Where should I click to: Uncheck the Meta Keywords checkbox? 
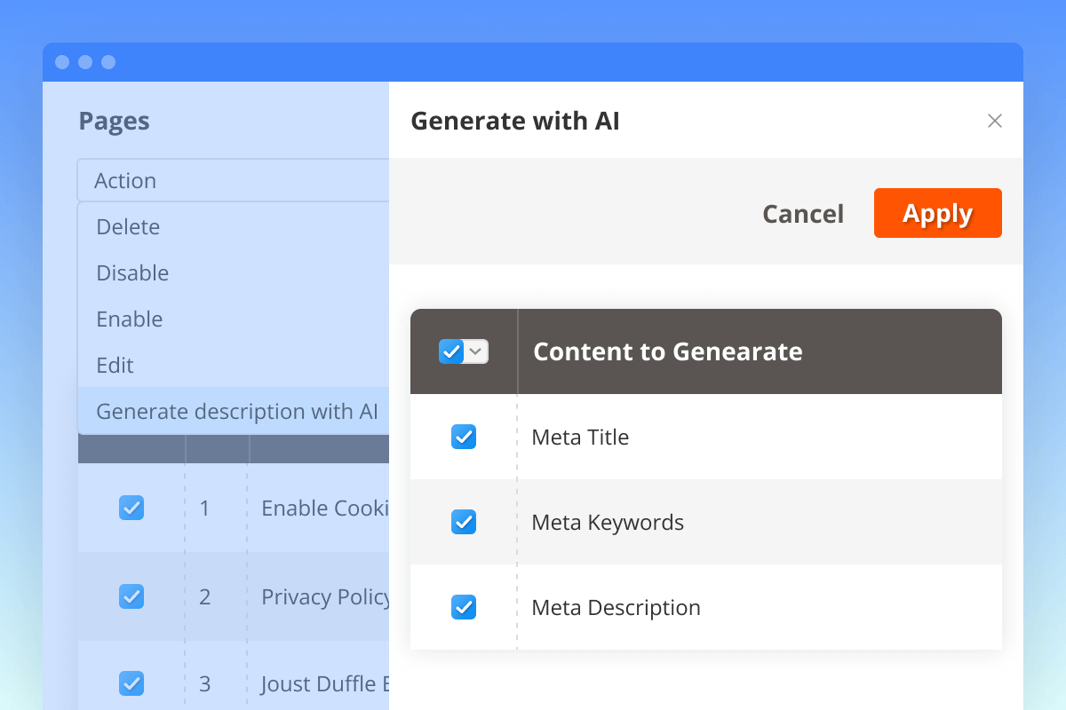point(464,522)
